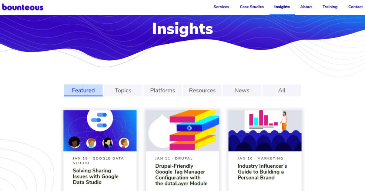Click the bounteous logo
The width and height of the screenshot is (365, 191).
coord(23,7)
